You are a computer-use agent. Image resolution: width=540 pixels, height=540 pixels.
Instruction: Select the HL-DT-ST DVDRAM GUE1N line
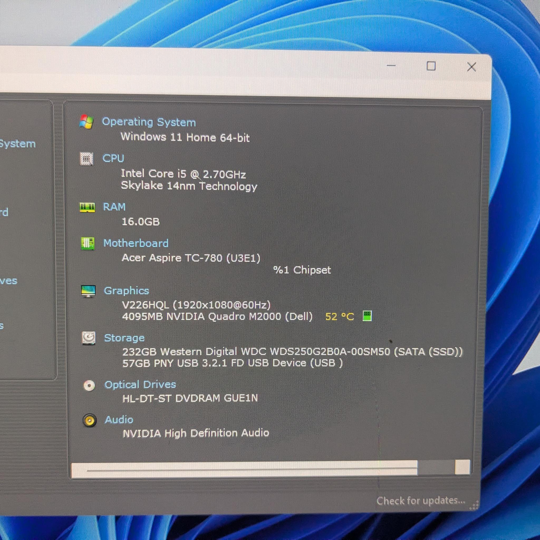click(190, 398)
